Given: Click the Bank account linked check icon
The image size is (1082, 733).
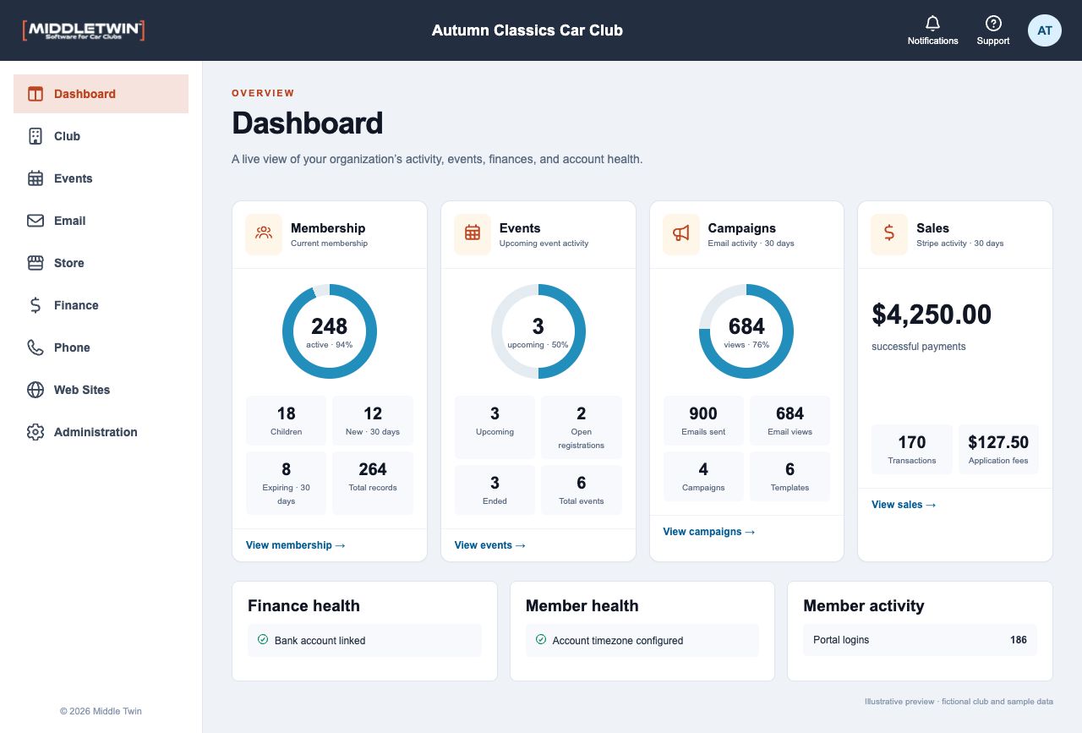Looking at the screenshot, I should (x=263, y=640).
